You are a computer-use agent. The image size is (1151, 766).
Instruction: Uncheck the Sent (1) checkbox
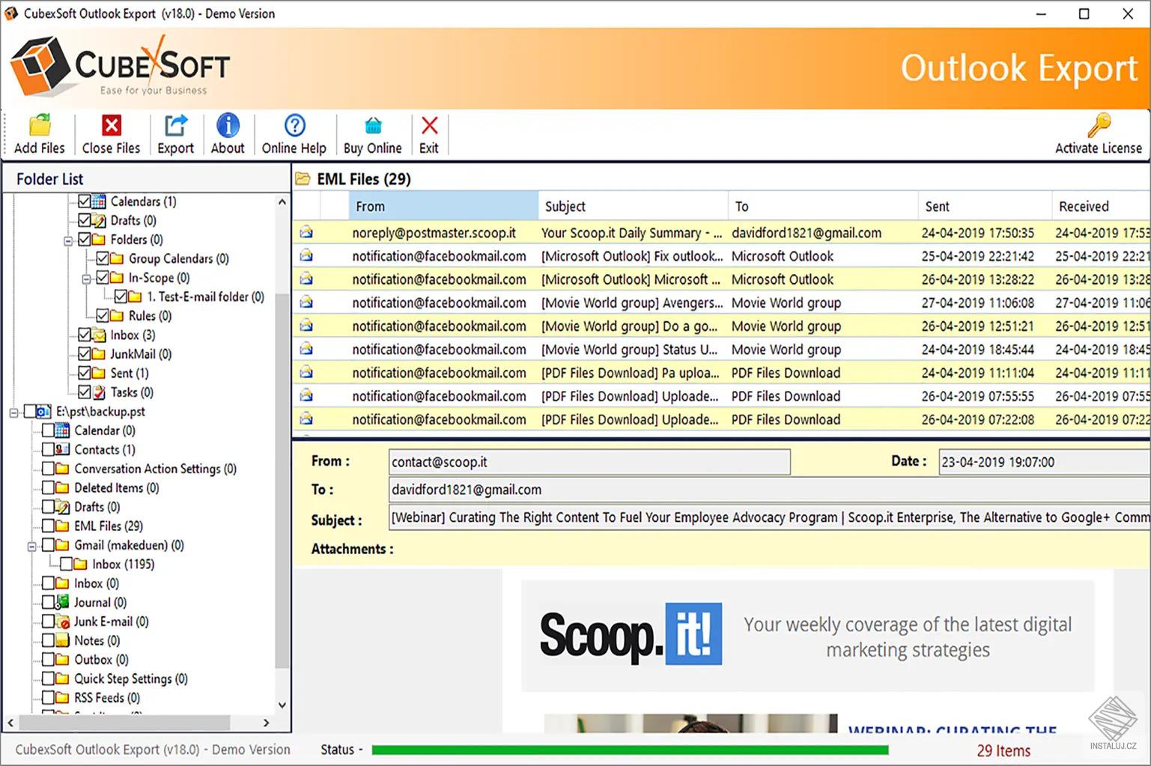[85, 374]
